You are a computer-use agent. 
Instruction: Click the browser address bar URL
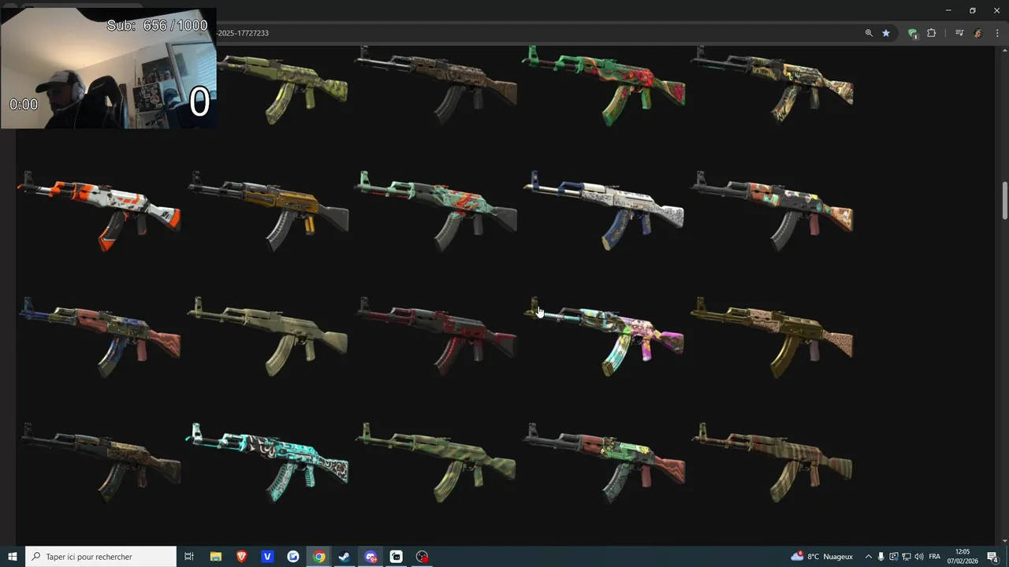[243, 33]
